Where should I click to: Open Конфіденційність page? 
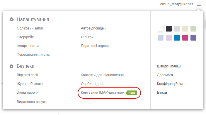click(x=171, y=84)
